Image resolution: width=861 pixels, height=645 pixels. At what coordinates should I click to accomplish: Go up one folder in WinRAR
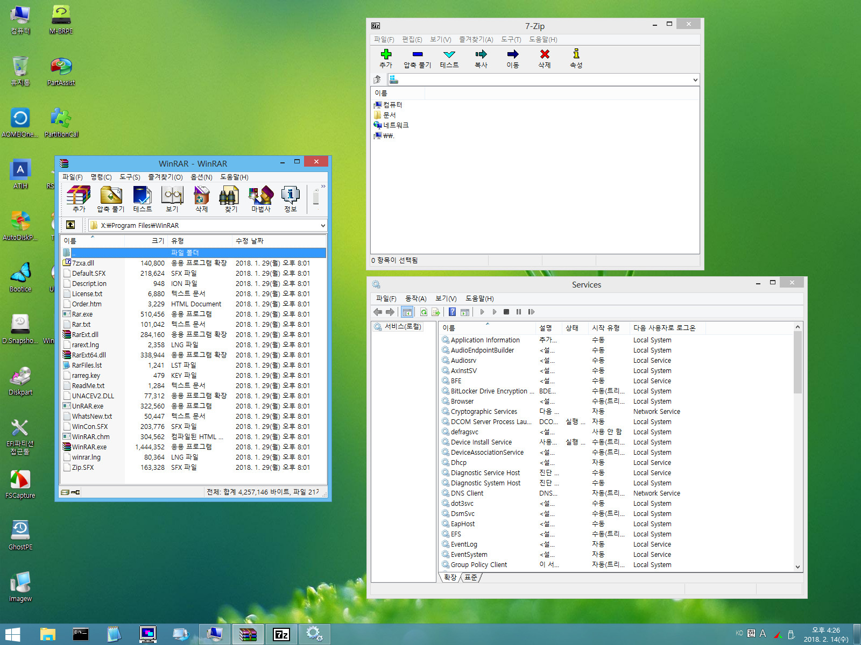tap(70, 225)
